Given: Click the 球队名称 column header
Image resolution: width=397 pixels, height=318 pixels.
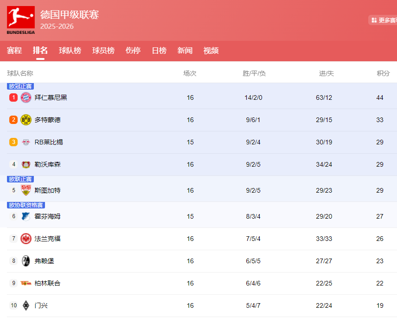Looking at the screenshot, I should [20, 73].
